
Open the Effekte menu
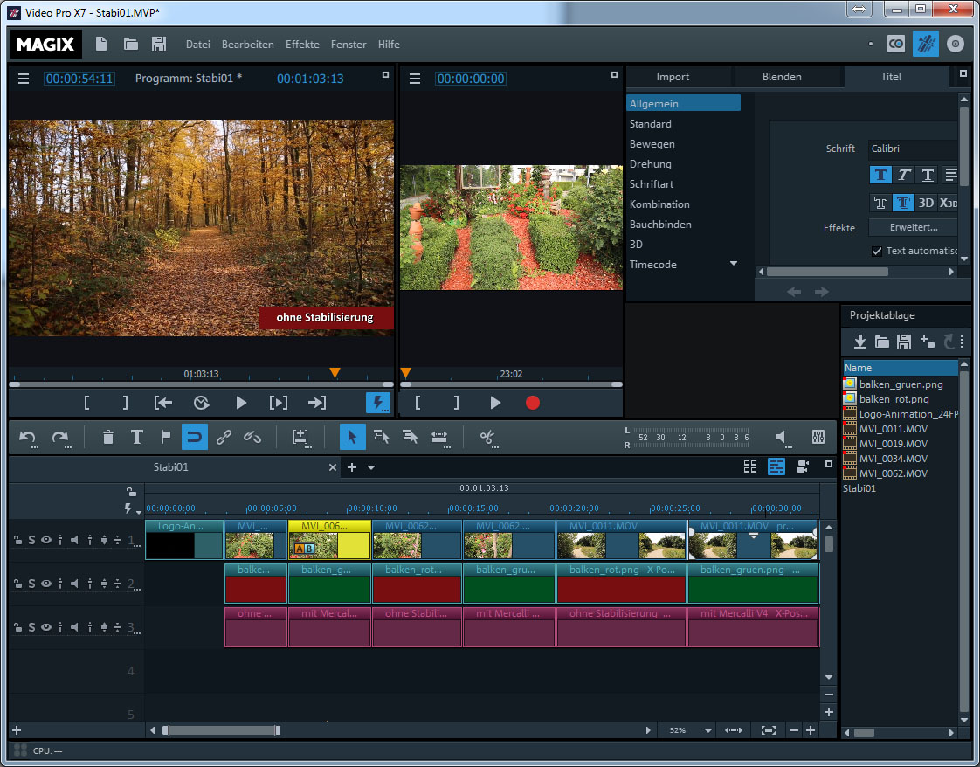(302, 45)
